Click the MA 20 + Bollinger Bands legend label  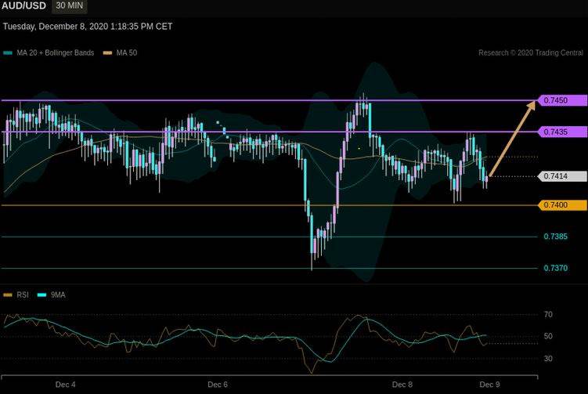pyautogui.click(x=56, y=53)
